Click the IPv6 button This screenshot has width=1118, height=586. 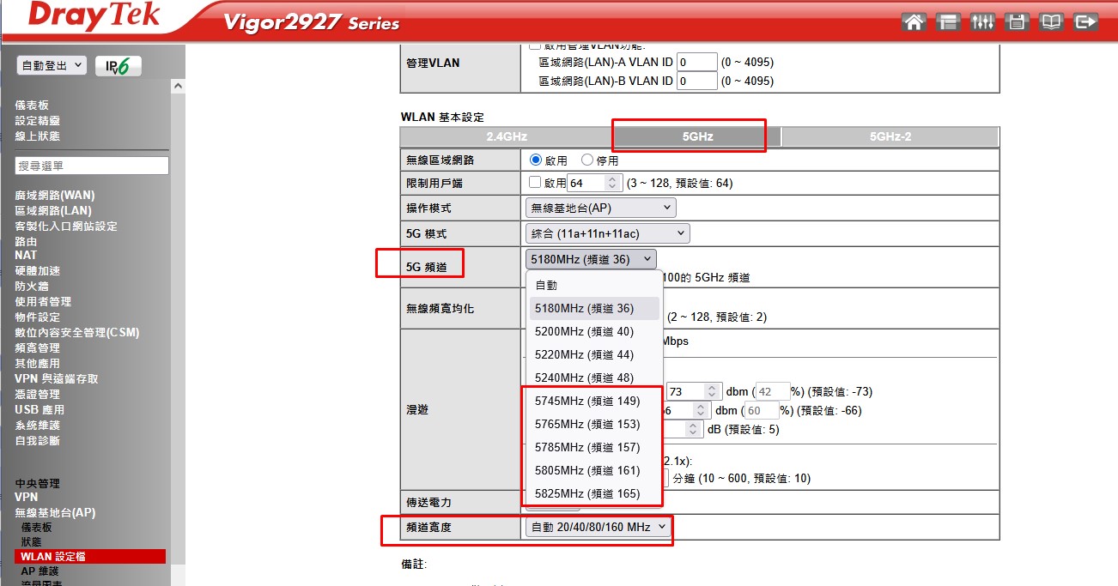click(x=118, y=66)
